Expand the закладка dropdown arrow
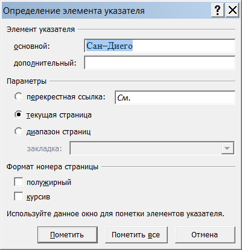This screenshot has width=242, height=250. (228, 148)
